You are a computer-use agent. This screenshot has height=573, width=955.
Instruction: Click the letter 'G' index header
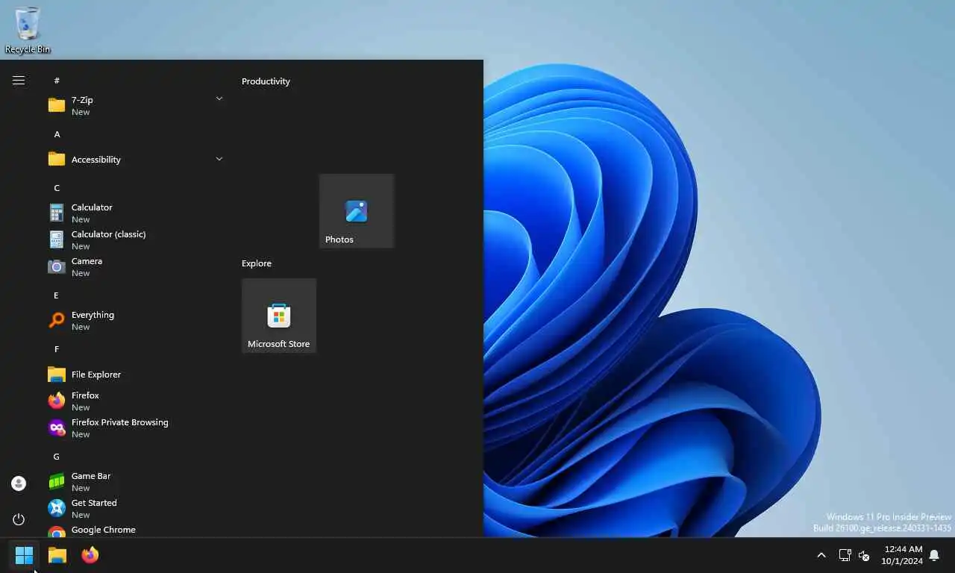click(x=56, y=457)
